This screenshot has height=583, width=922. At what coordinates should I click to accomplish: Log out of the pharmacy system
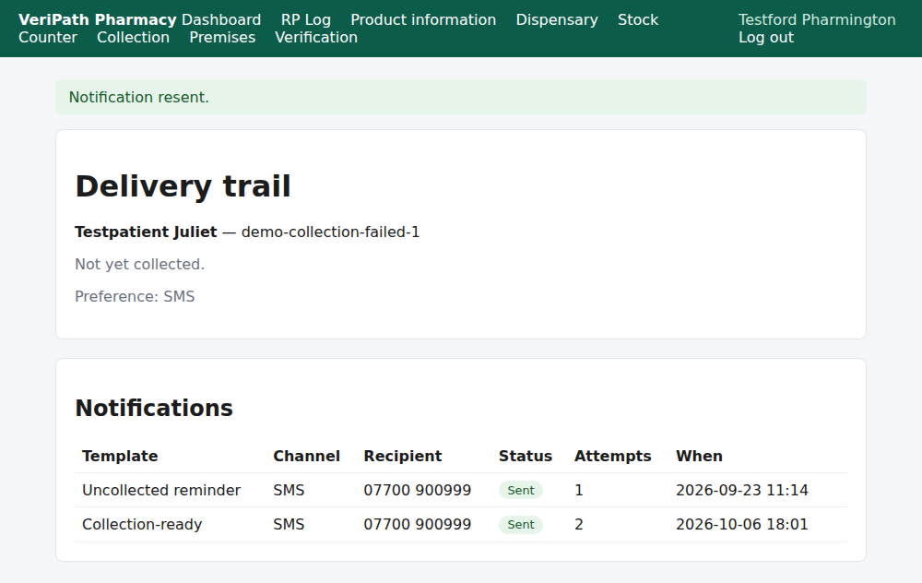point(766,37)
